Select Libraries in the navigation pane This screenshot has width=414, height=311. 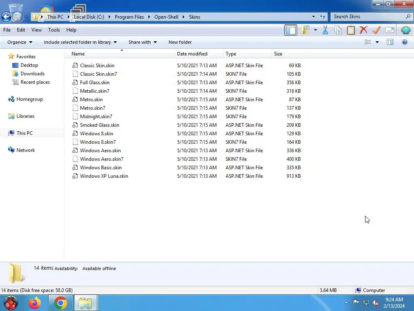click(25, 116)
